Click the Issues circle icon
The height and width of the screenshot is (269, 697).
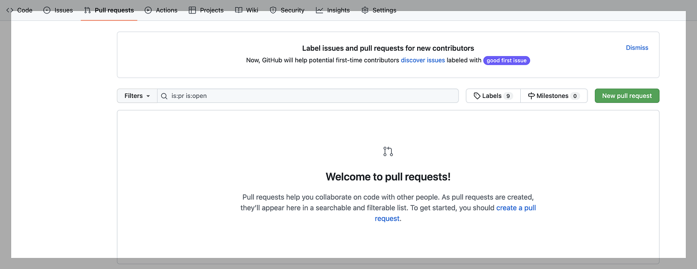coord(47,10)
